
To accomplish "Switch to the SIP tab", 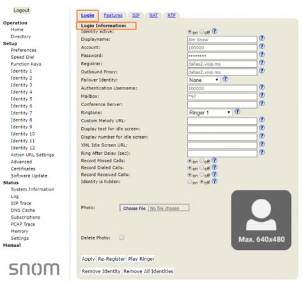I will coord(136,15).
